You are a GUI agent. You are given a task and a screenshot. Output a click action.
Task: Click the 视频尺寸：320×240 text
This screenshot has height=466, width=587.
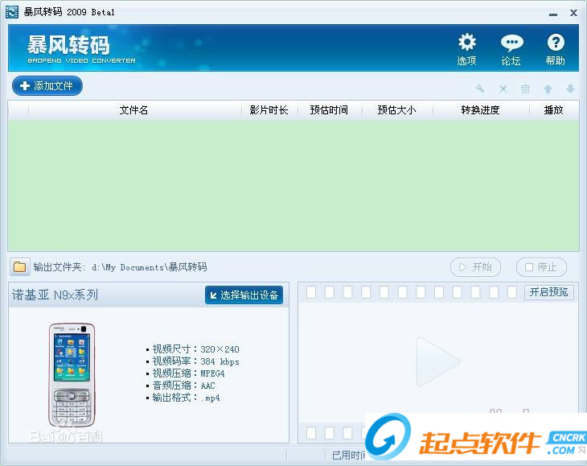[195, 349]
